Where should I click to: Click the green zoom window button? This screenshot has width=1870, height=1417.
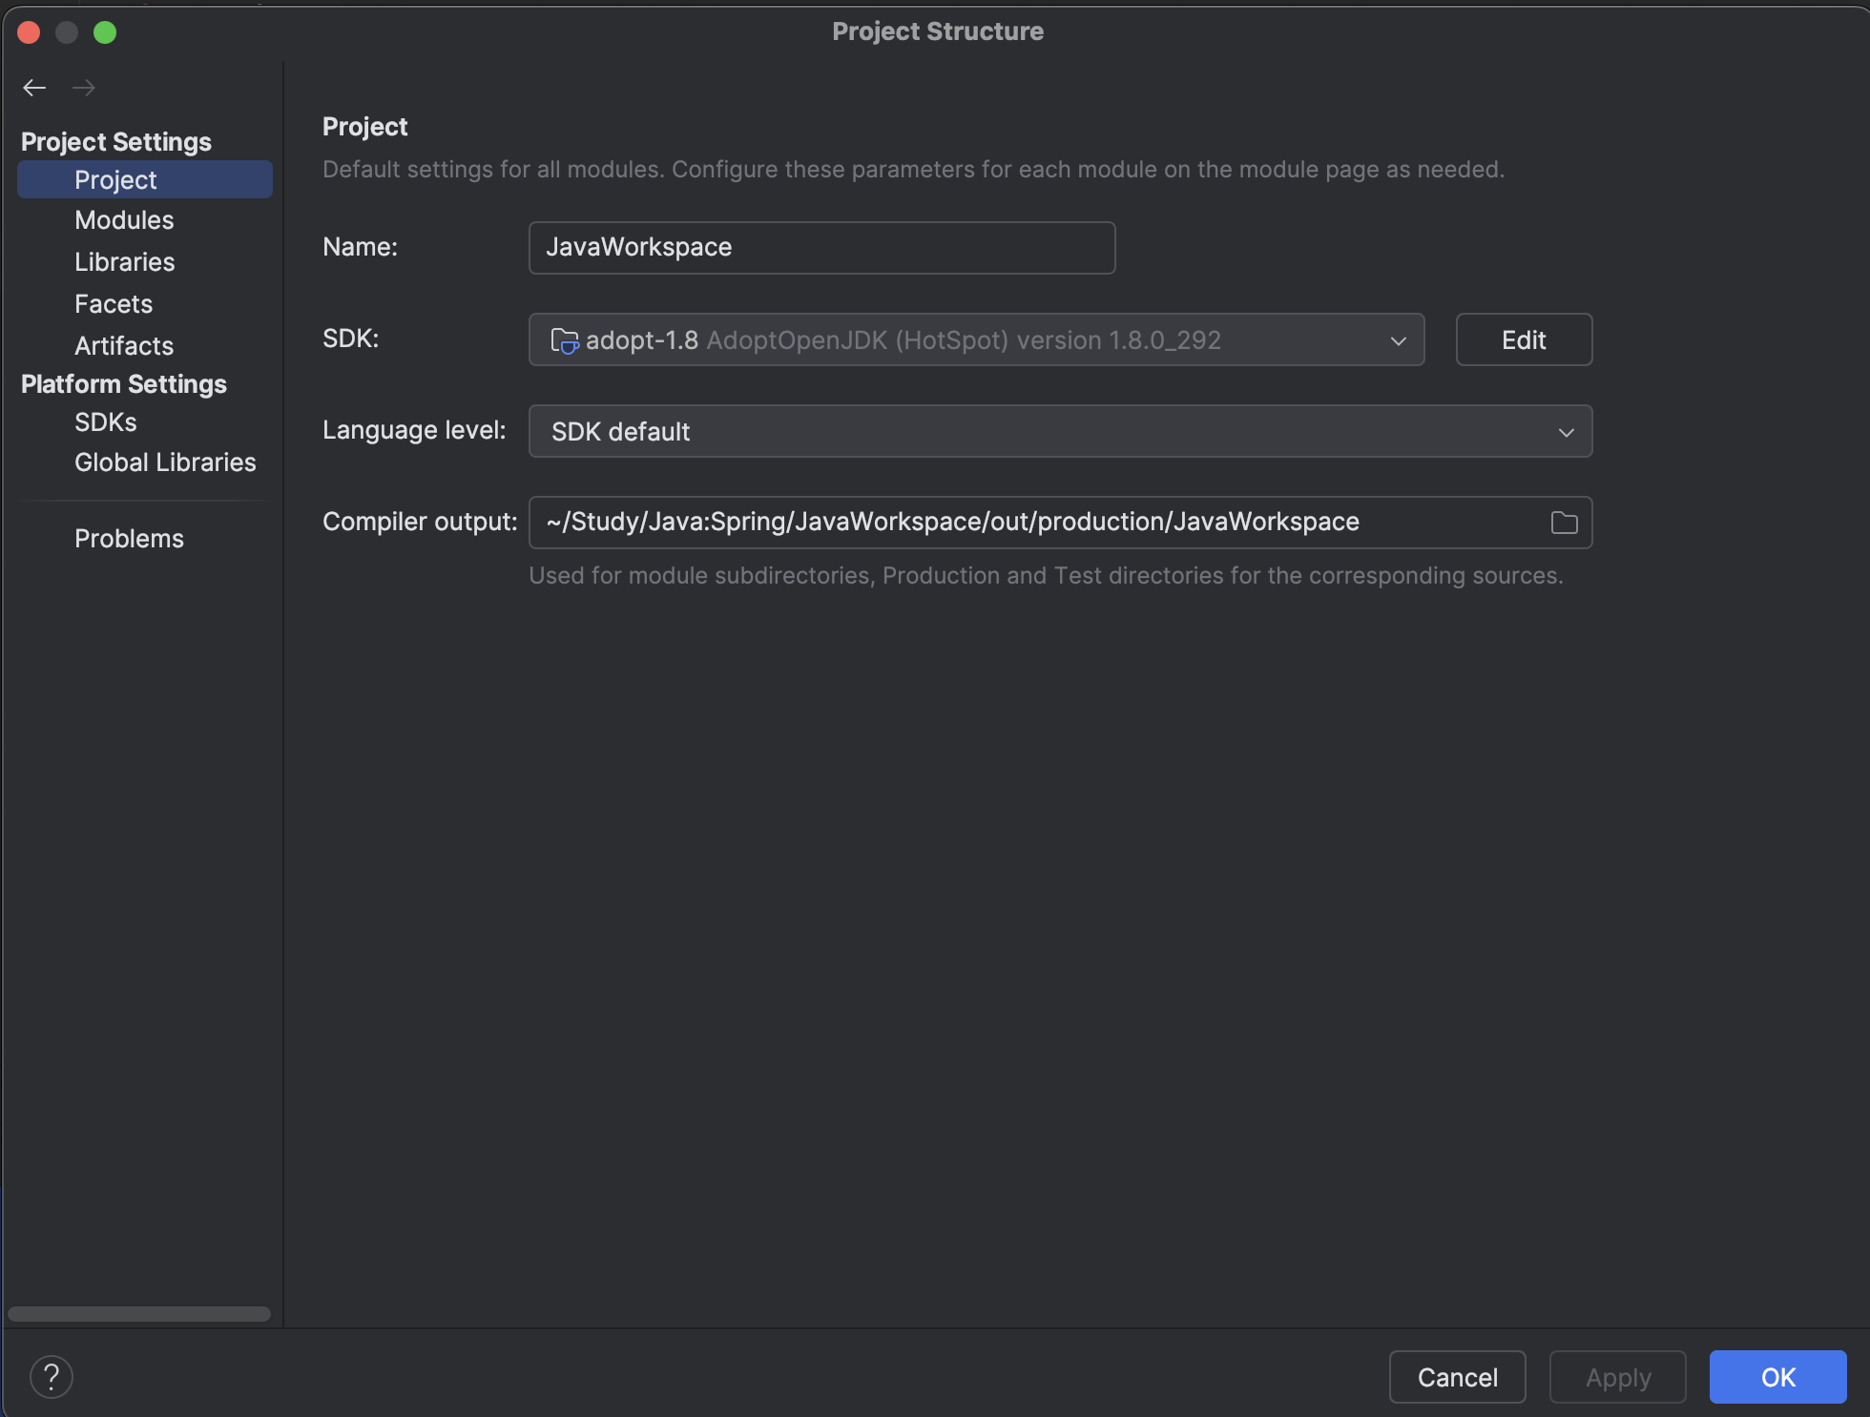pos(105,32)
